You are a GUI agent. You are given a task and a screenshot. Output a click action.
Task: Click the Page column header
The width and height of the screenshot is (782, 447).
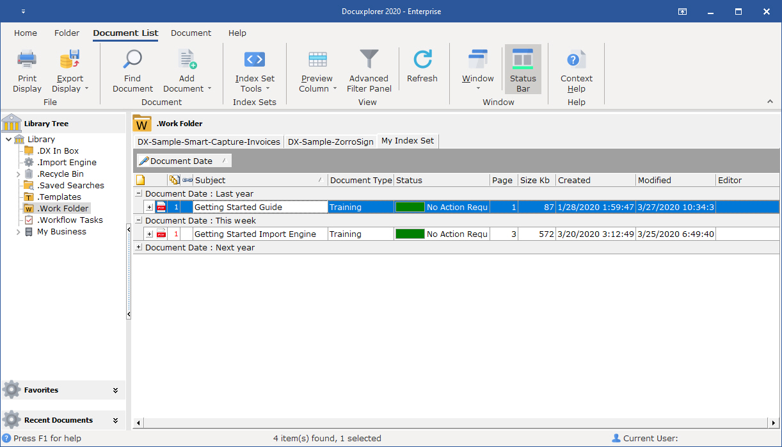pyautogui.click(x=504, y=180)
